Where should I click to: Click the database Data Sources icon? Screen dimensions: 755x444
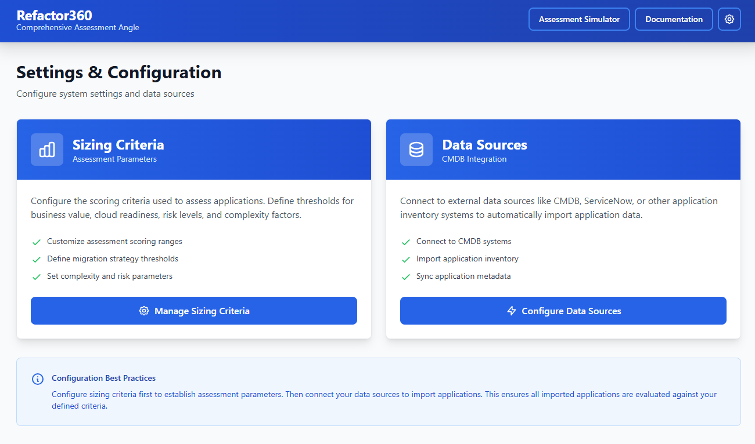(416, 150)
